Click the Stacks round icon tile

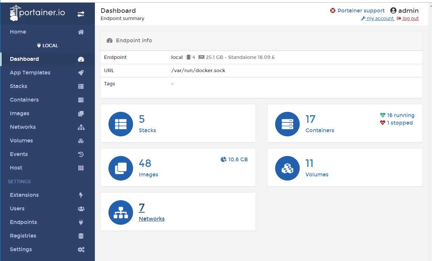coord(121,124)
